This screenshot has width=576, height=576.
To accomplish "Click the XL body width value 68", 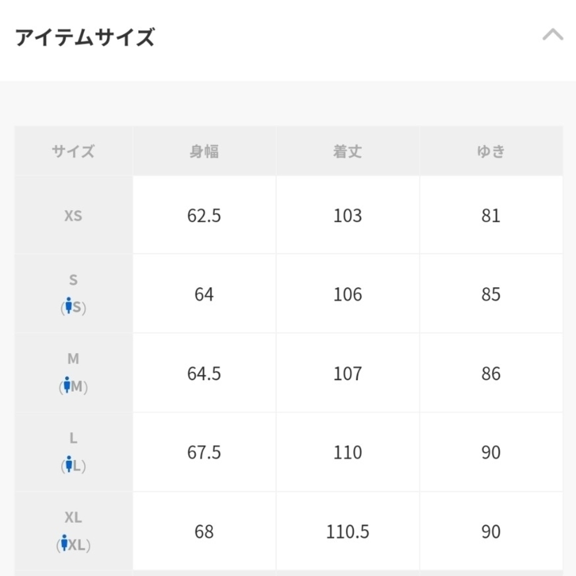I will click(204, 532).
